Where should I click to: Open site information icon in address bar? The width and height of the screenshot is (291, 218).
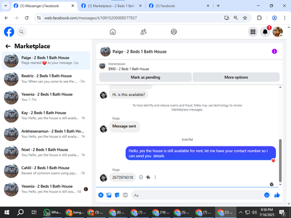point(39,18)
